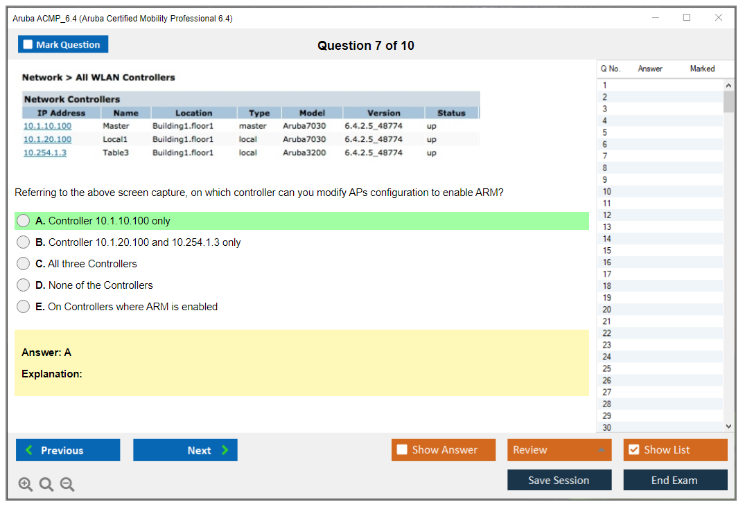Click the zoom in magnifier icon
This screenshot has height=509, width=745.
[25, 485]
